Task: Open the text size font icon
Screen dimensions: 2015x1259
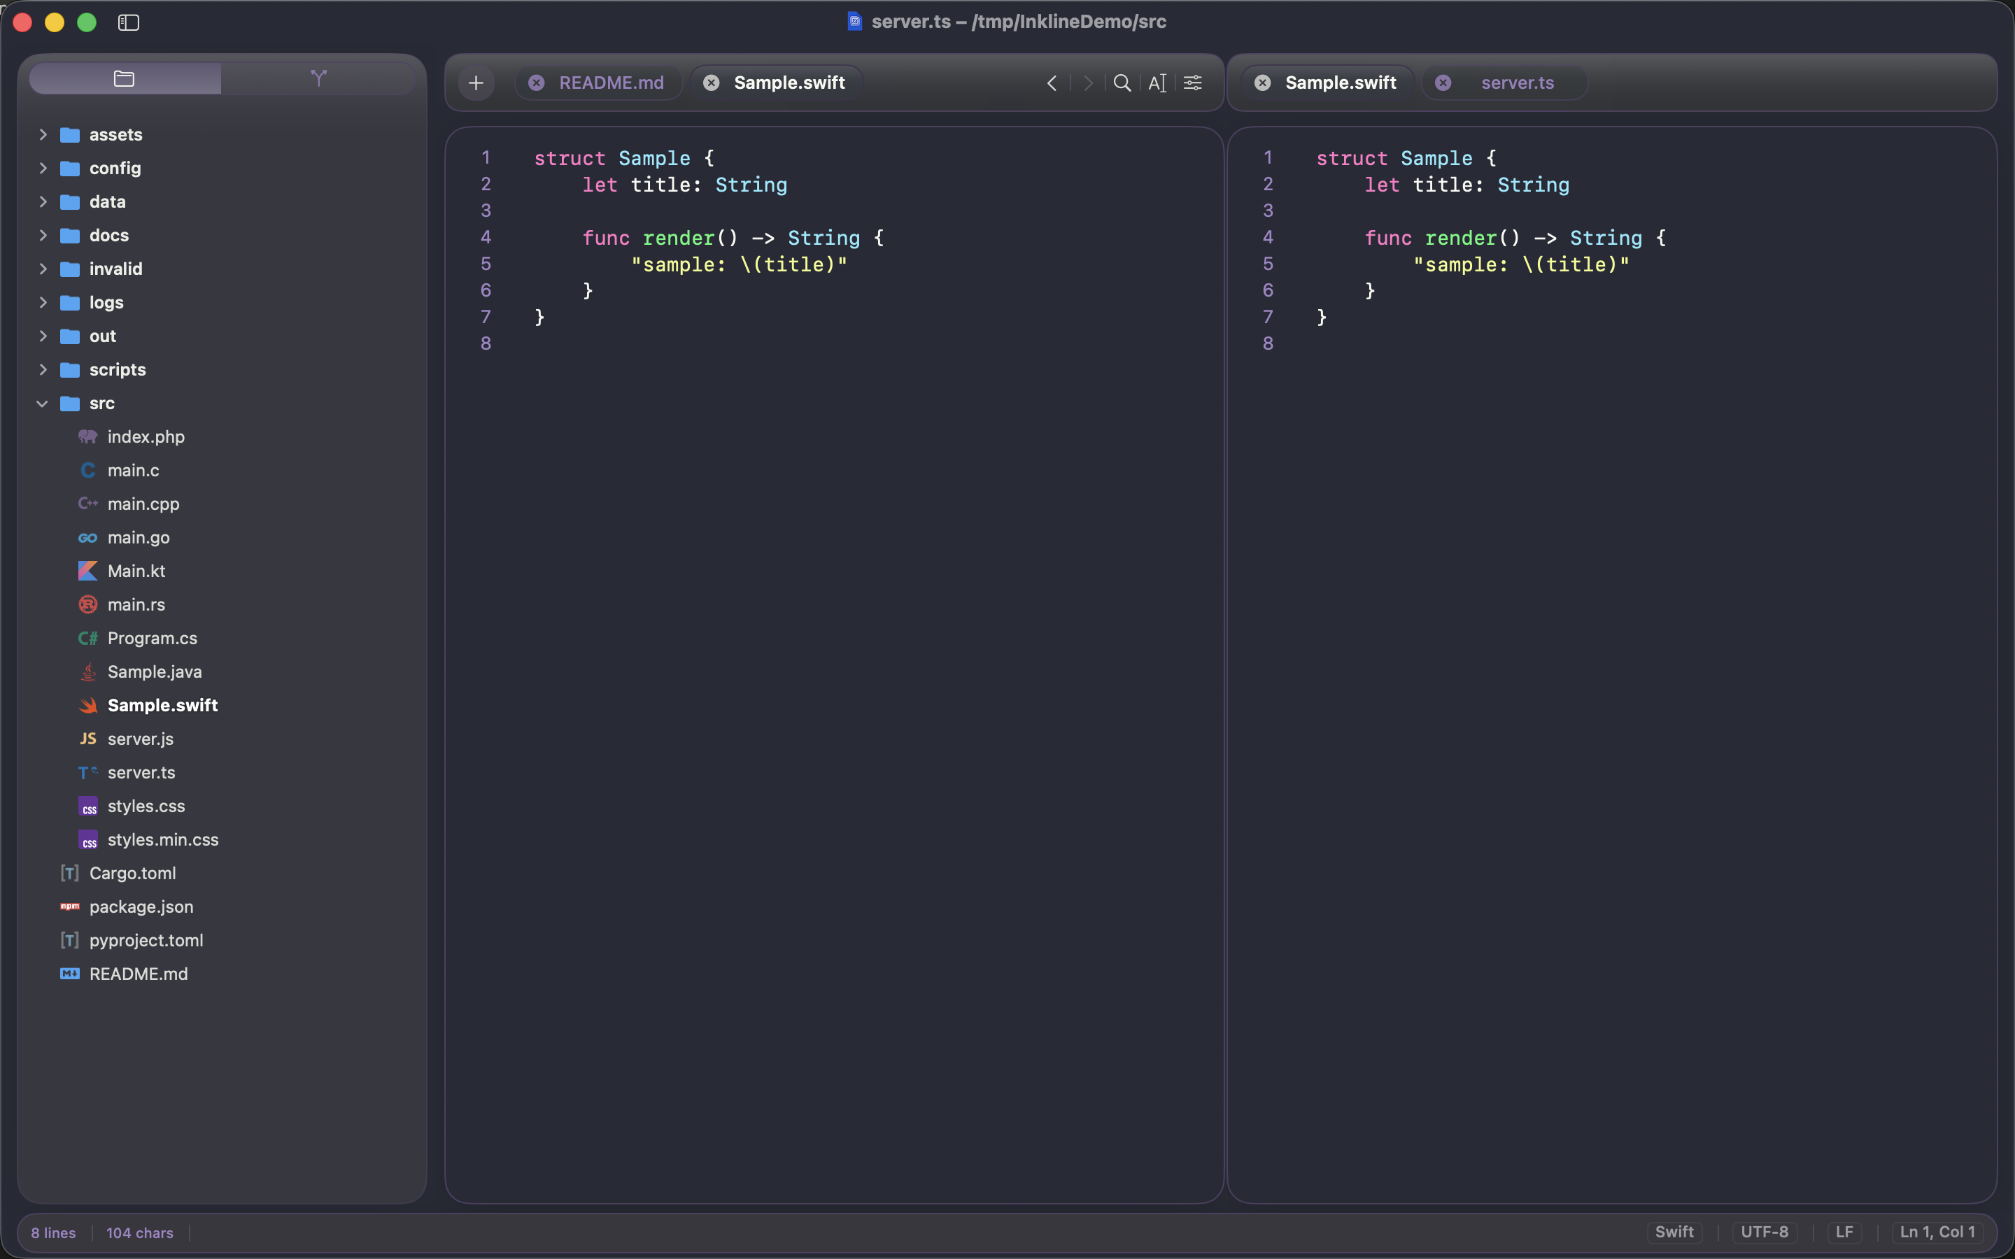Action: coord(1157,83)
